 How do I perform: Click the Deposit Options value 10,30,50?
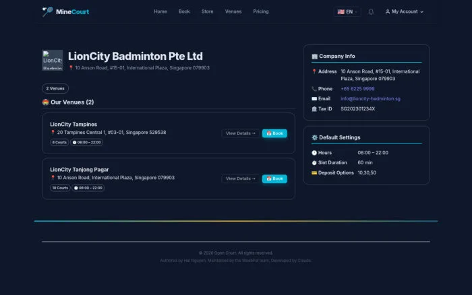(x=367, y=173)
